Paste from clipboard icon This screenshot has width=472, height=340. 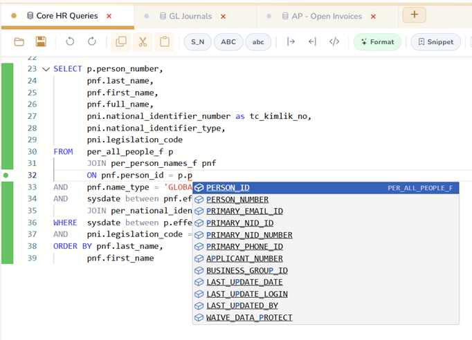tap(165, 41)
